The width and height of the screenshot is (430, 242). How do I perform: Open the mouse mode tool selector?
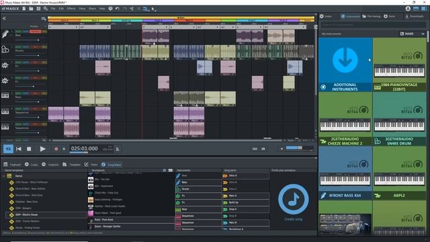tap(154, 9)
